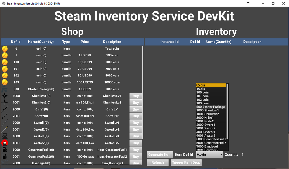Click the coin icon in the Def Id 101 row
The width and height of the screenshot is (289, 169).
5,69
